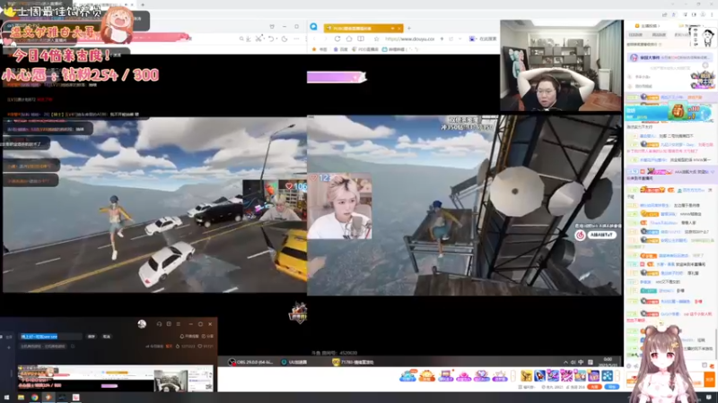Click the 分享 share option in streaming app

coord(207,337)
